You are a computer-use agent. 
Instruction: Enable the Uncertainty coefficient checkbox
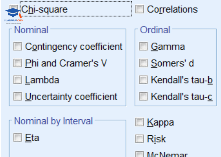[18, 96]
